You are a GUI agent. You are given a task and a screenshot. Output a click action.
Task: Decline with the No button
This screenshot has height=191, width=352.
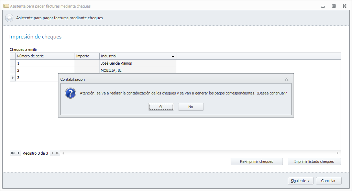click(191, 107)
